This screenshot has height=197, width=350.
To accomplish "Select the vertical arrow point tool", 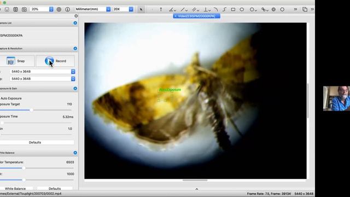I will pyautogui.click(x=161, y=9).
